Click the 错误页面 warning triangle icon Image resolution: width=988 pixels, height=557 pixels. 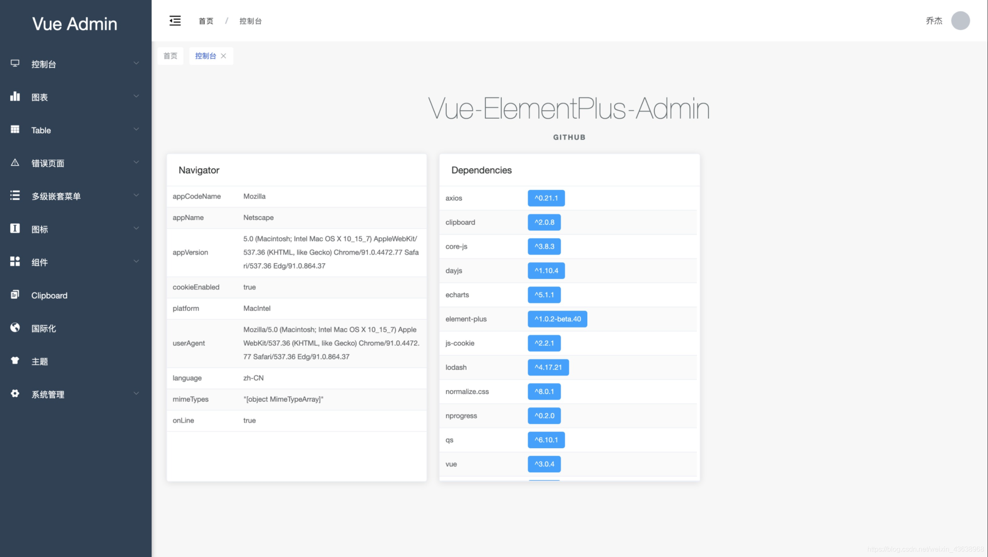point(15,162)
